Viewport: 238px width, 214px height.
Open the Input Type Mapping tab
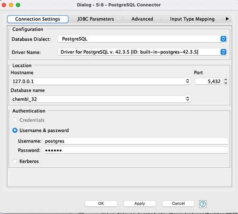(x=192, y=19)
